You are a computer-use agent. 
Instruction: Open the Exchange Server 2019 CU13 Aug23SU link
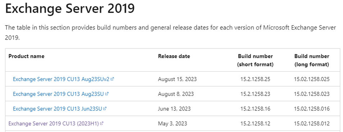coord(58,94)
